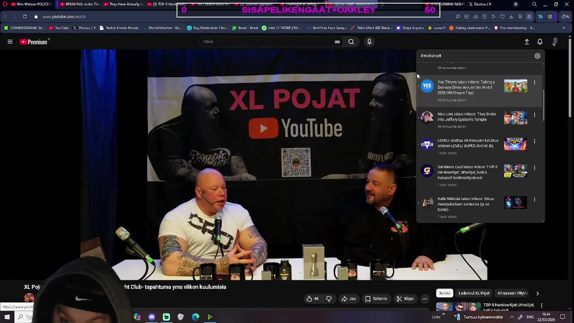Viewport: 574px width, 323px height.
Task: Click the search magnifier button
Action: [x=351, y=42]
